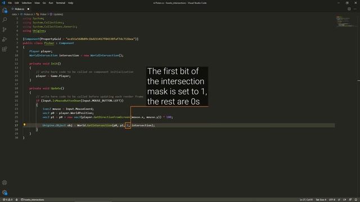The width and height of the screenshot is (360, 202).
Task: Open the File menu
Action: pos(10,3)
